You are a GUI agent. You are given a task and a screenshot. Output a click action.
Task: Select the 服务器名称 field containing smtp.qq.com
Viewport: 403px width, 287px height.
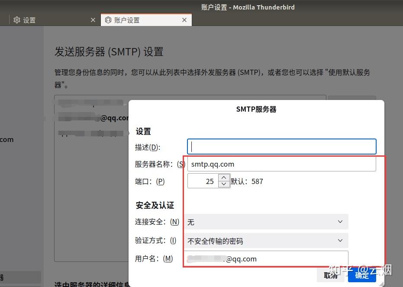(x=281, y=164)
